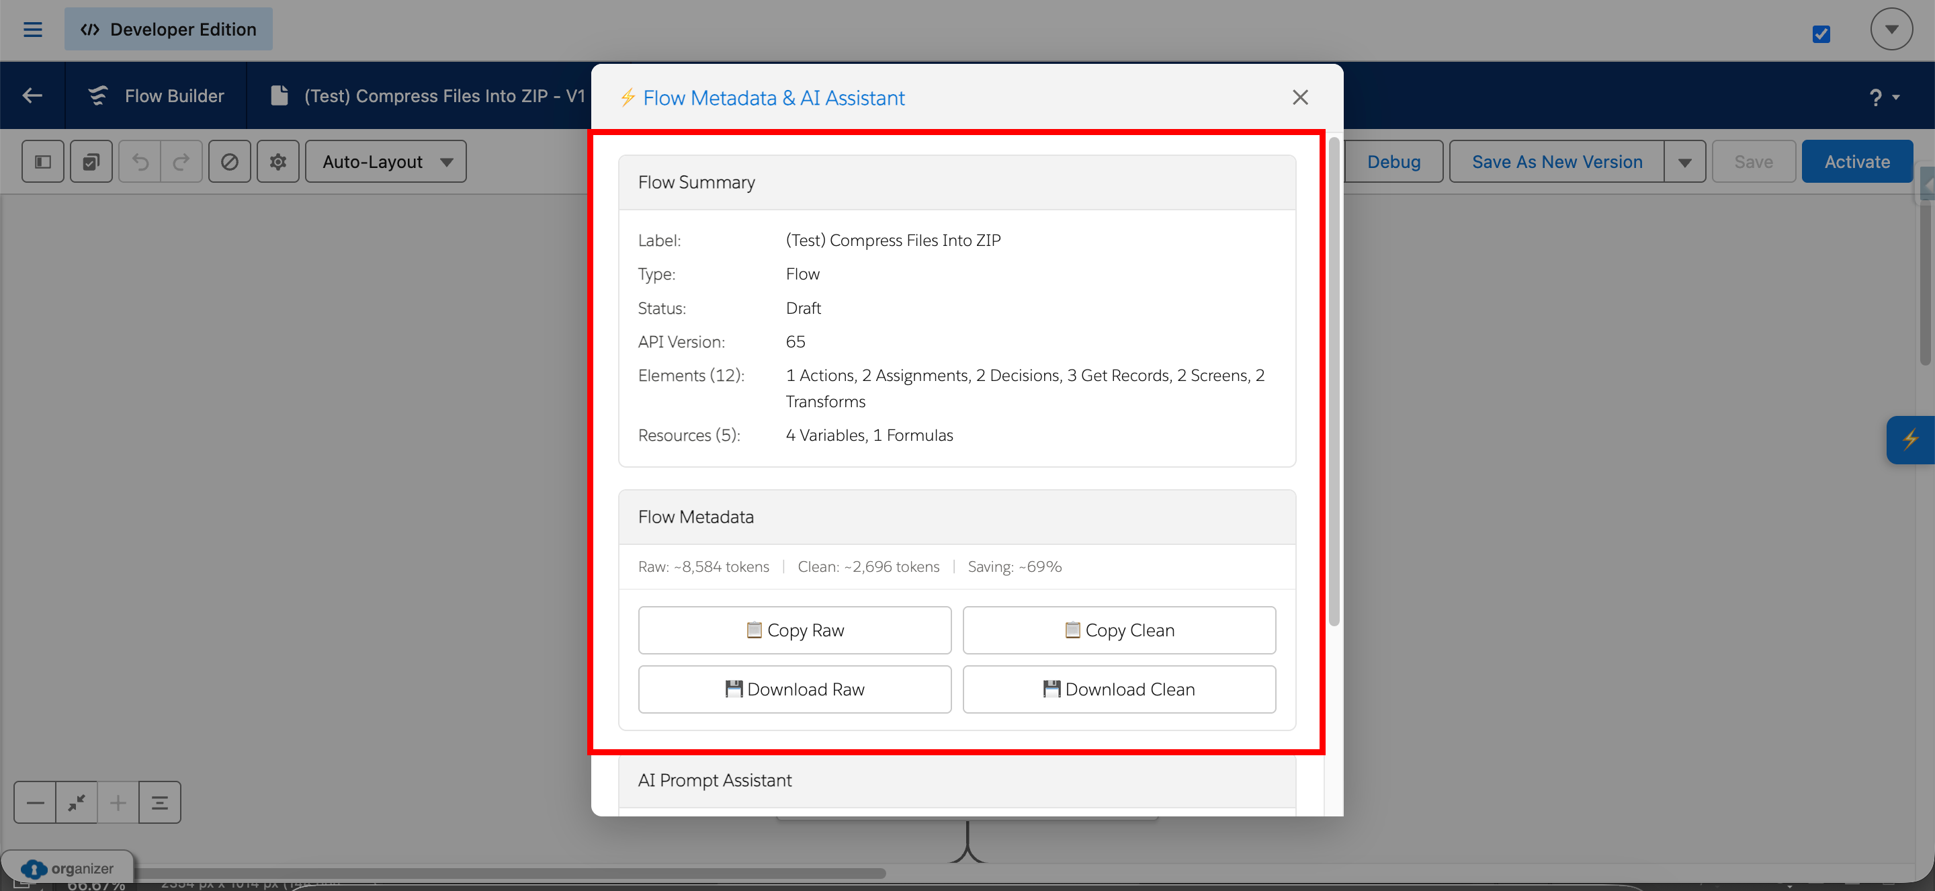Click the cancel (prohibit) toolbar icon

229,161
